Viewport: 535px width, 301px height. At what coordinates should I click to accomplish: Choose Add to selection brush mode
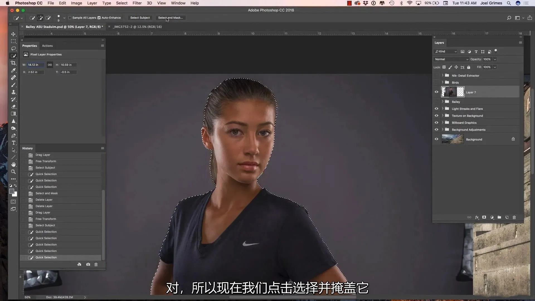[x=40, y=18]
